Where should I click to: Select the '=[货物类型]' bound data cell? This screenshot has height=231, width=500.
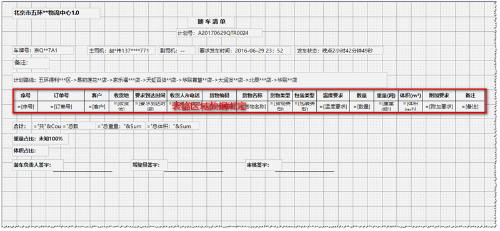pyautogui.click(x=280, y=106)
